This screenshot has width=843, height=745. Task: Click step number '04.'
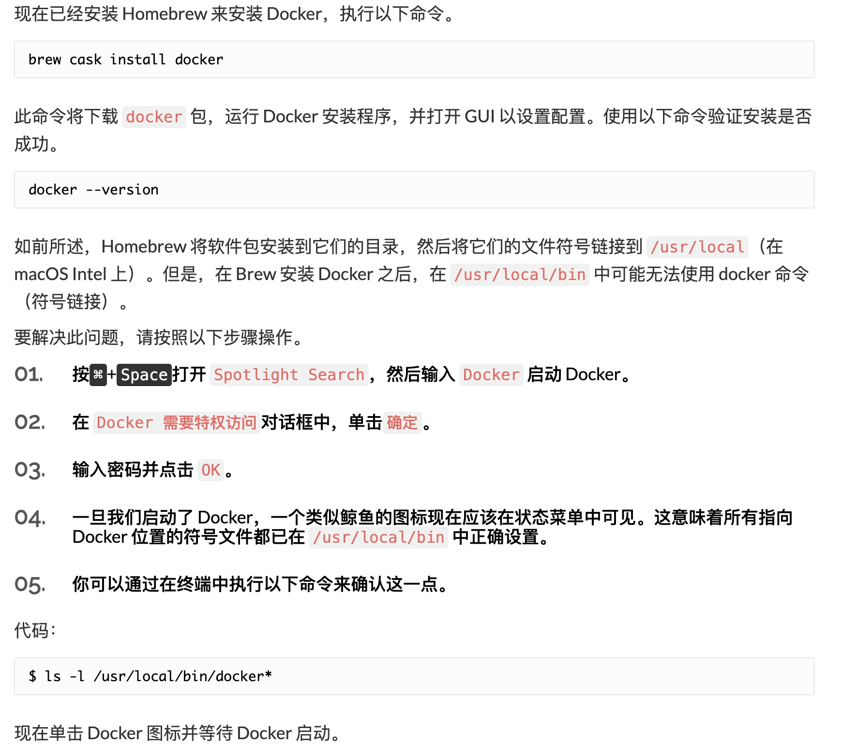click(30, 518)
